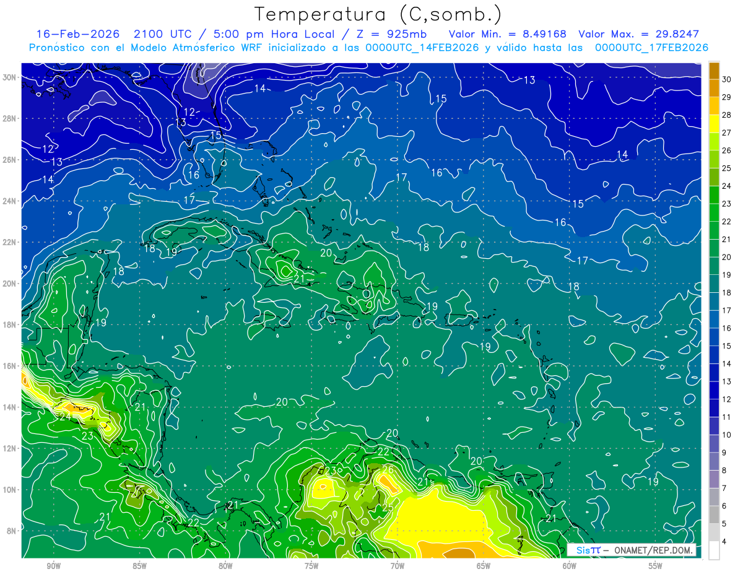Click the 18N latitude axis label
Screen dimensions: 743x574
click(11, 324)
